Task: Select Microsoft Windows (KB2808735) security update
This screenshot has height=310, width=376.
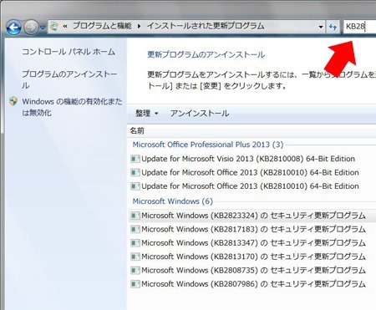Action: click(252, 270)
